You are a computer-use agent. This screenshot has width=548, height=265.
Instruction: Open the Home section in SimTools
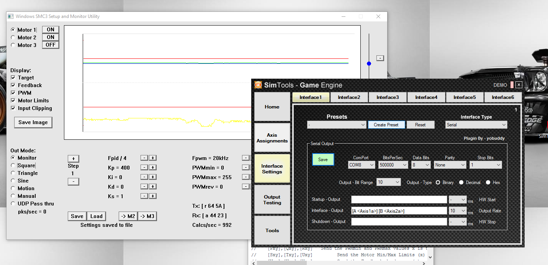tap(272, 107)
